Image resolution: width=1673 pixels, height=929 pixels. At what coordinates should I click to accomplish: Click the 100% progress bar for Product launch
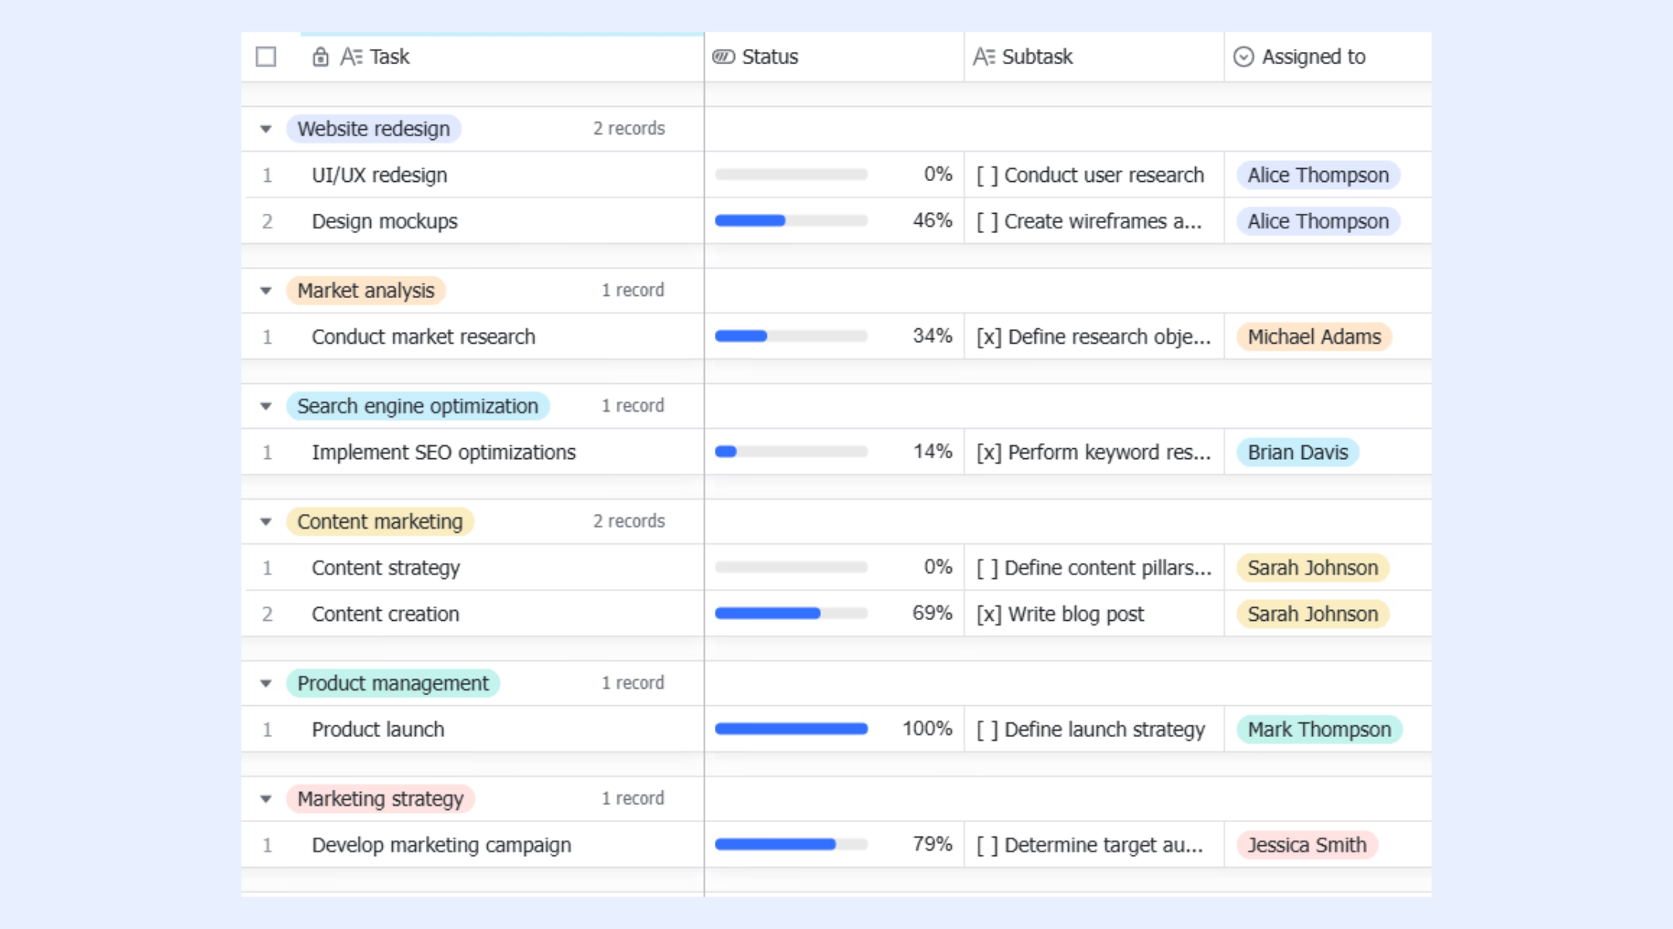point(791,728)
